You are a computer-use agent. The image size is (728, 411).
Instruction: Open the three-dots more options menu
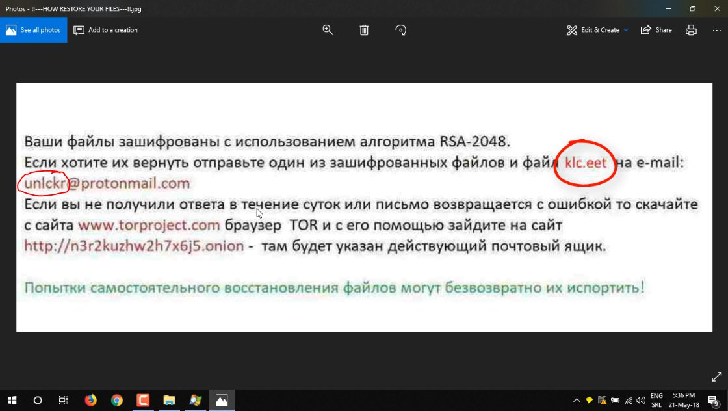tap(716, 30)
